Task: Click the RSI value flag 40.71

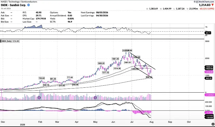Action: click(x=208, y=33)
